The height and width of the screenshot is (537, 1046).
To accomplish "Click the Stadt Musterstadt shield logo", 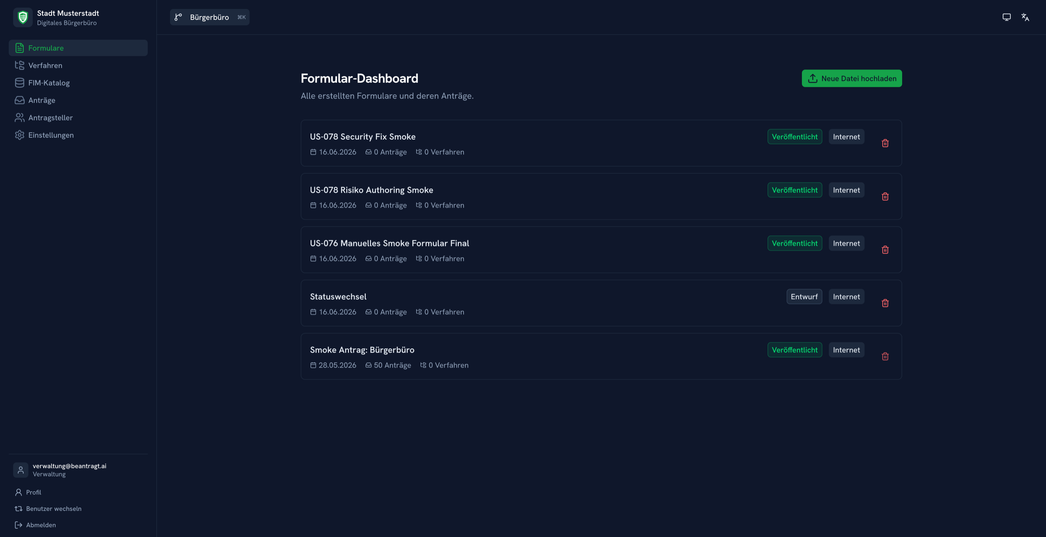I will (x=23, y=17).
